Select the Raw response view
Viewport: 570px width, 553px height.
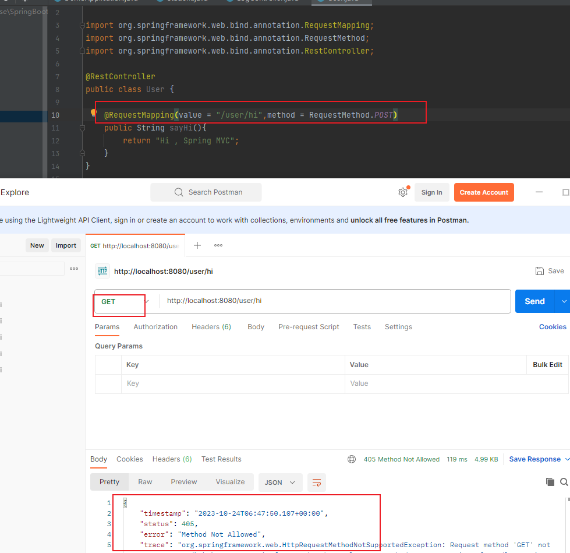pyautogui.click(x=145, y=482)
